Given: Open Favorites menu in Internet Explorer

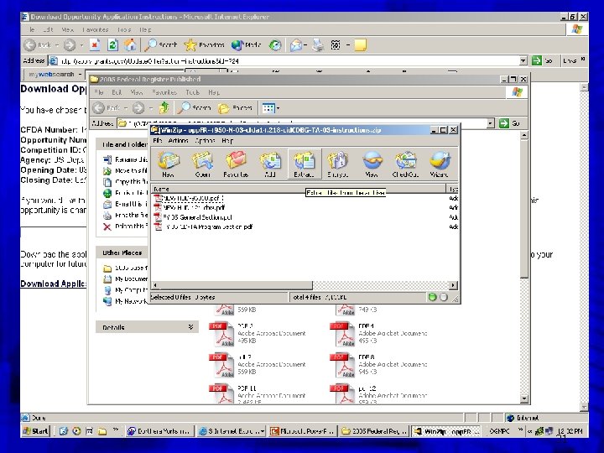Looking at the screenshot, I should (x=96, y=29).
